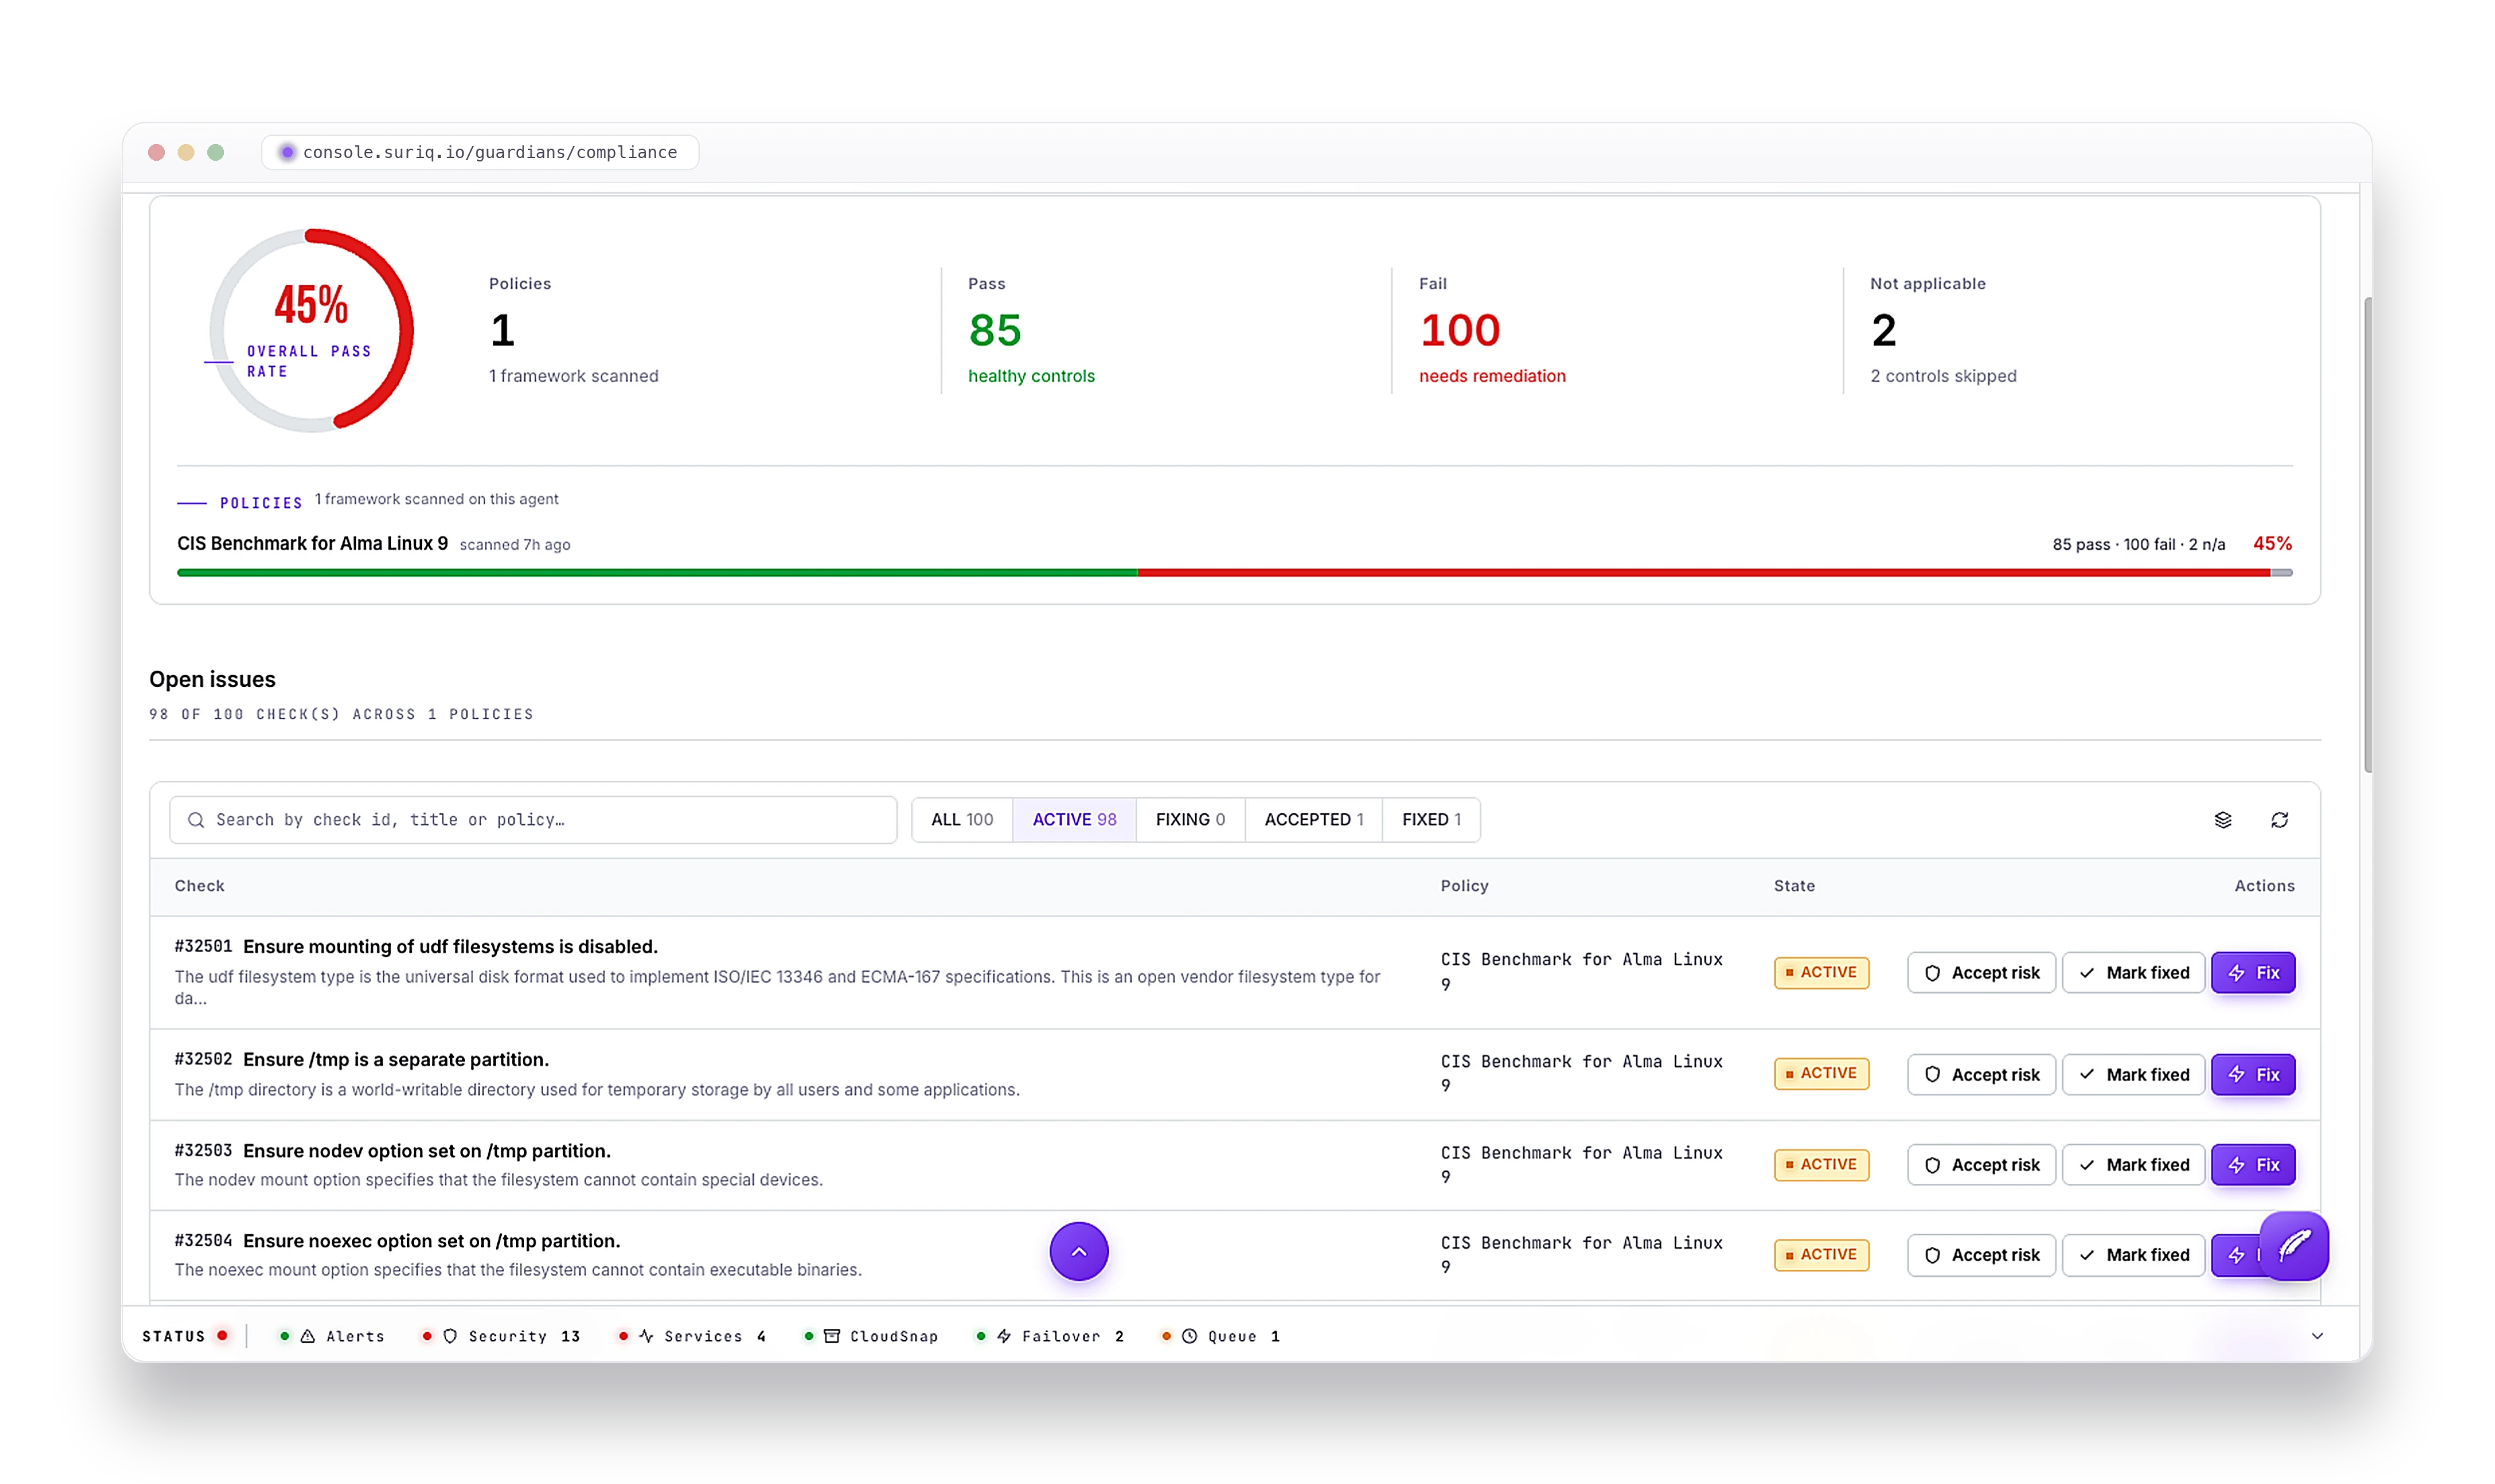The height and width of the screenshot is (1484, 2495).
Task: Accept risk for check #32502
Action: click(1981, 1075)
